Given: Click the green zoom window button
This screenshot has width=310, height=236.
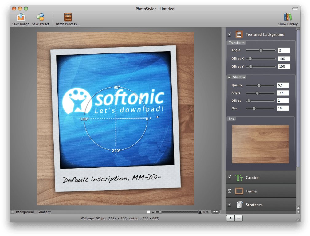Looking at the screenshot, I should pyautogui.click(x=26, y=9).
